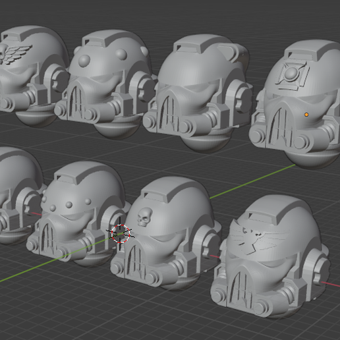Click the red-white 3D cursor
This screenshot has height=340, width=340.
pyautogui.click(x=121, y=234)
